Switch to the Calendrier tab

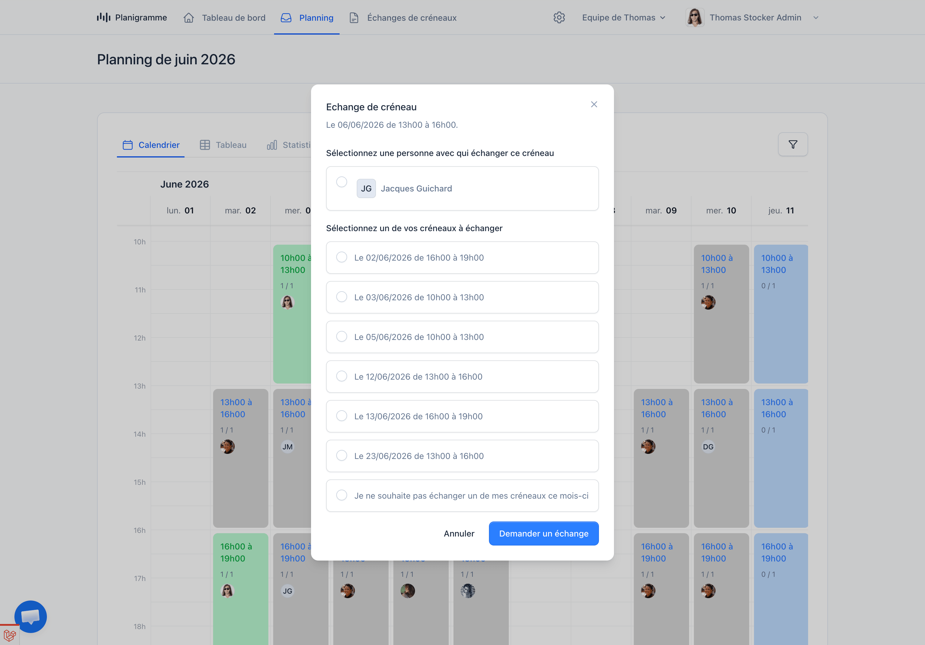pos(151,145)
